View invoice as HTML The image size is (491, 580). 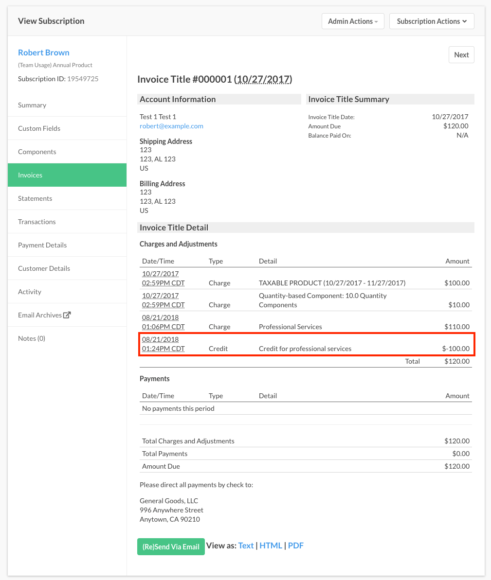point(271,545)
